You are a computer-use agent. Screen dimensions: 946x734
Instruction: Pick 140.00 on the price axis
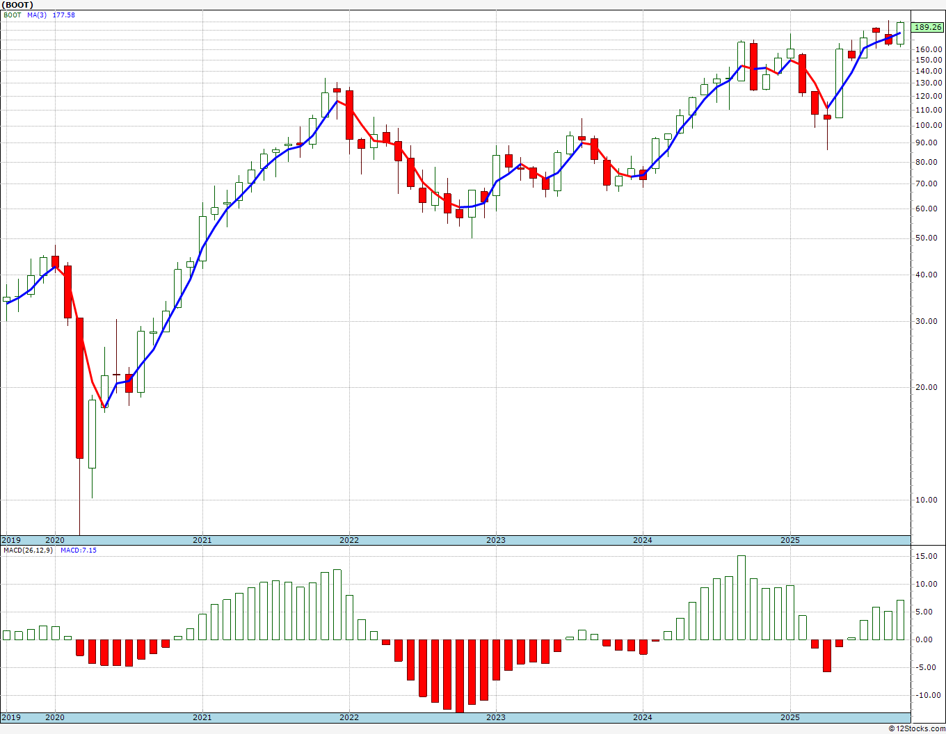(929, 71)
